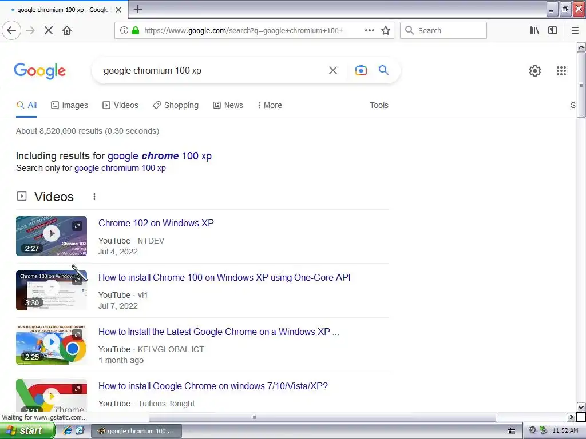Select the All results tab
Image resolution: width=586 pixels, height=439 pixels.
click(26, 105)
